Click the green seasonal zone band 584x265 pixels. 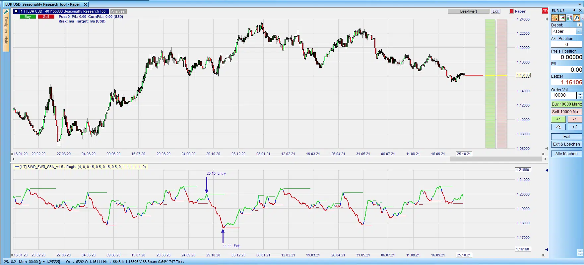click(x=490, y=84)
